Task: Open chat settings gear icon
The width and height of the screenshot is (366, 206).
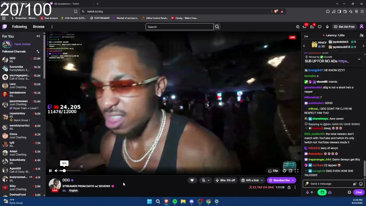Action: (349, 192)
